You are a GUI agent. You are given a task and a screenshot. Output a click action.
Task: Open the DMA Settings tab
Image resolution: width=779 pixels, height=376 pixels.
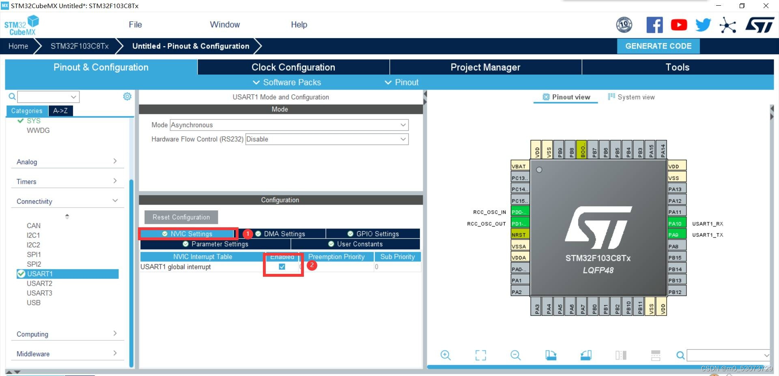(280, 234)
